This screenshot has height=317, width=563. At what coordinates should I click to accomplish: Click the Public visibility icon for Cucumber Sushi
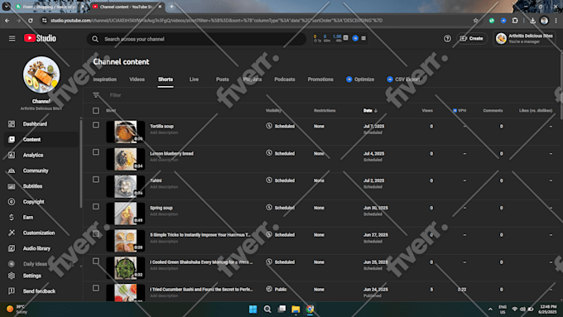pyautogui.click(x=269, y=289)
